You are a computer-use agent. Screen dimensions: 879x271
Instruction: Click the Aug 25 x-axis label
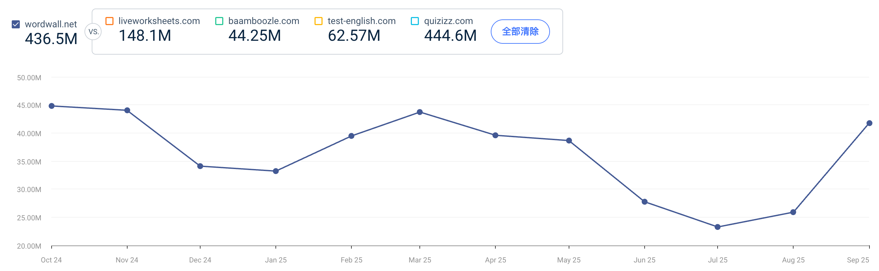coord(793,260)
